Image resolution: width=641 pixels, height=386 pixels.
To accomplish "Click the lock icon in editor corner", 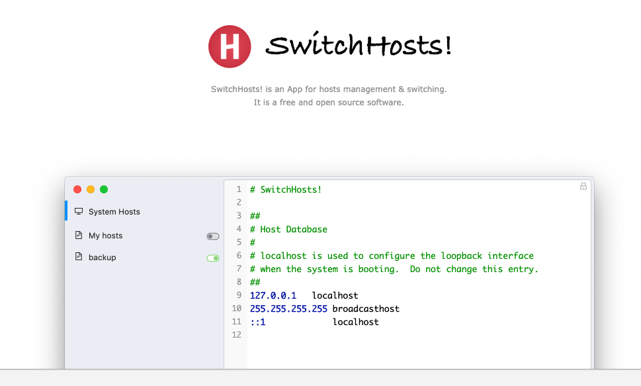I will click(x=583, y=186).
